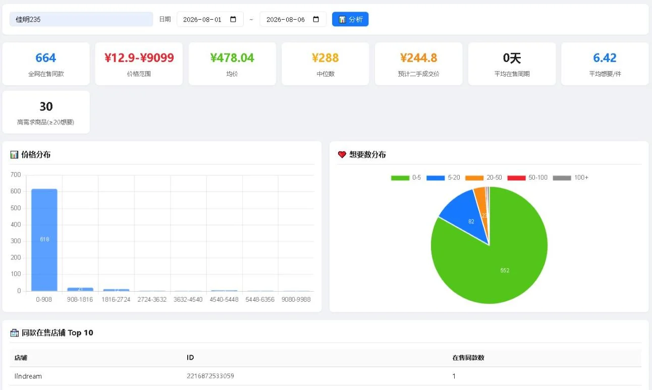Click the ID column header
The height and width of the screenshot is (390, 652).
[x=190, y=358]
